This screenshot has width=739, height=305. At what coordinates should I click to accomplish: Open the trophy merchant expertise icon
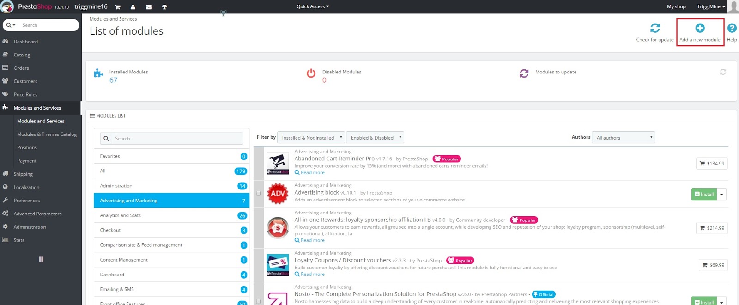164,7
